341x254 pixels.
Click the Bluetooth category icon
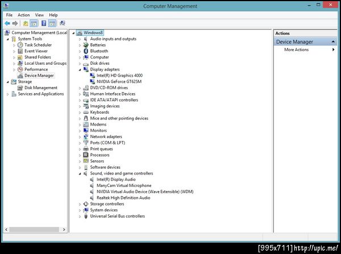tap(86, 51)
